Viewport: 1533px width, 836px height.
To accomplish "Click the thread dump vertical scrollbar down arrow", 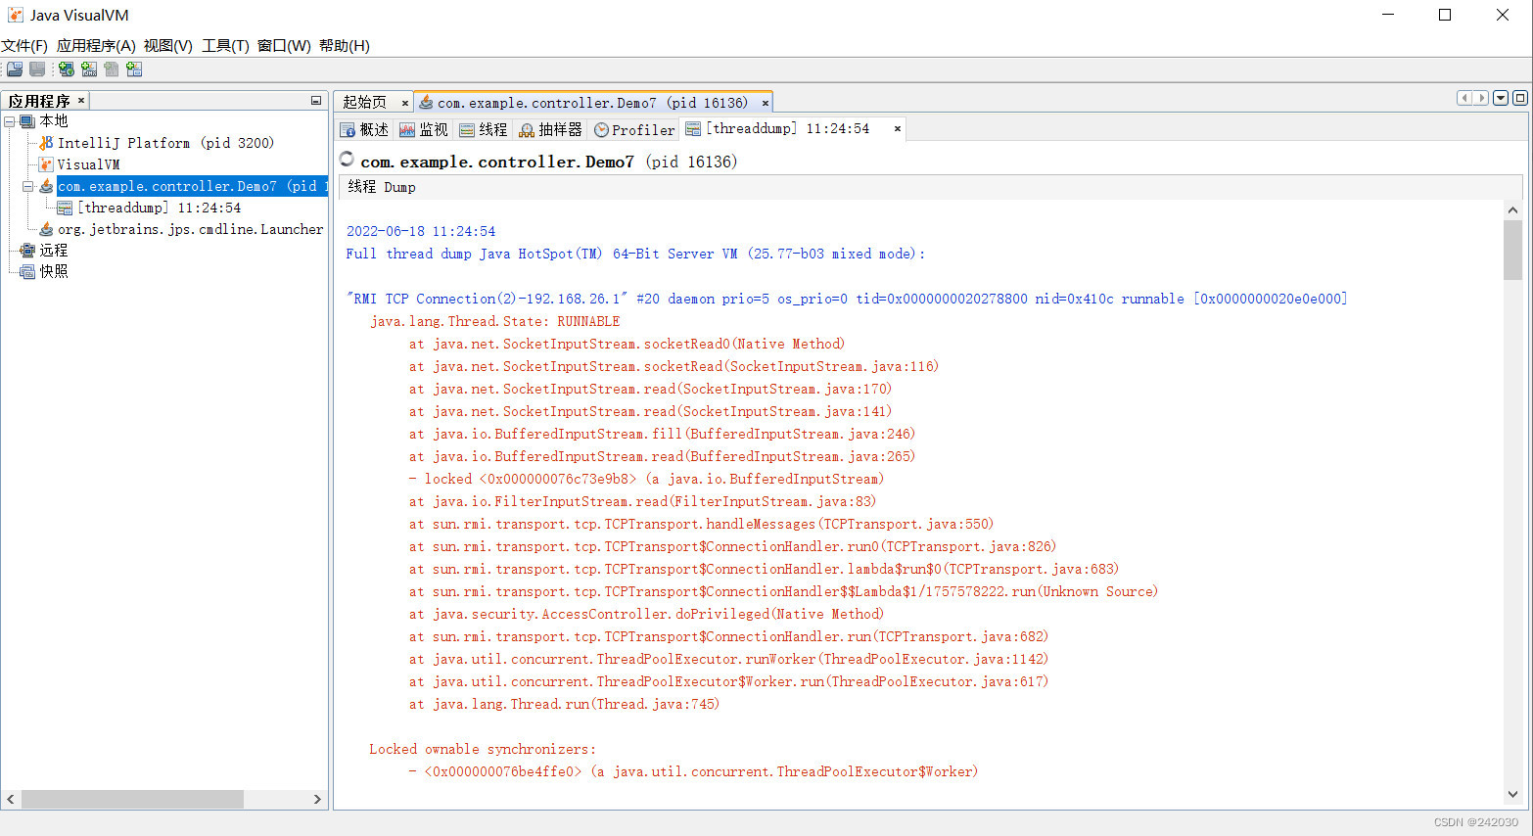I will (x=1512, y=794).
